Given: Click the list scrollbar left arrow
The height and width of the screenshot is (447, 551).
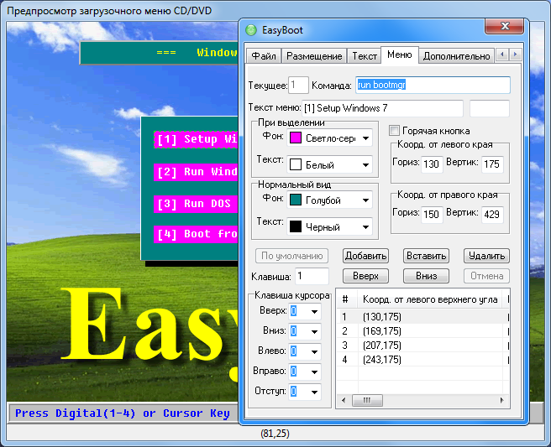Looking at the screenshot, I should click(344, 400).
